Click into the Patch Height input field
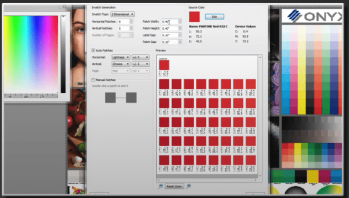349x198 pixels. coord(170,28)
